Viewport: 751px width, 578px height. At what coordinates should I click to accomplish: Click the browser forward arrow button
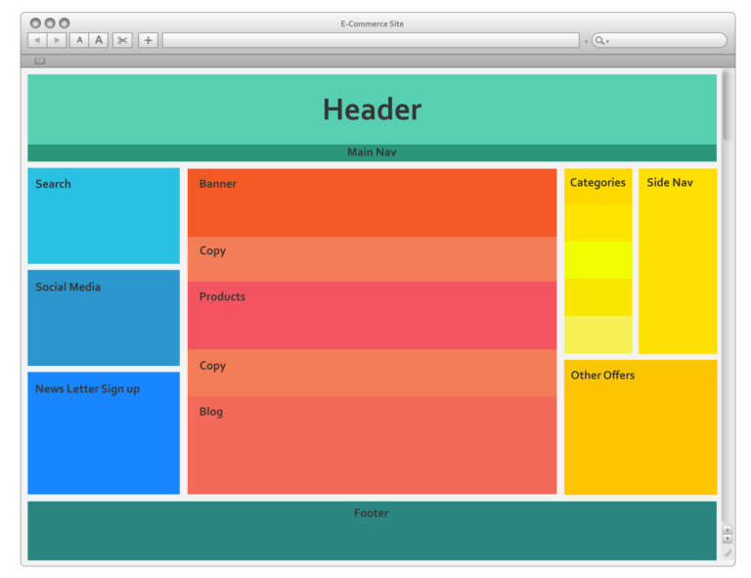(57, 40)
